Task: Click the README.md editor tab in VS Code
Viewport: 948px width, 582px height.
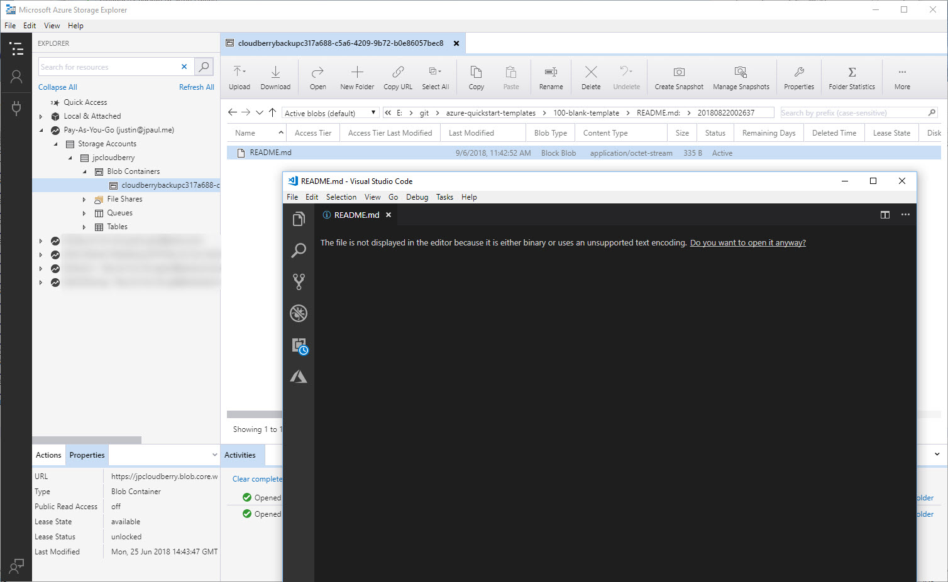Action: coord(356,215)
